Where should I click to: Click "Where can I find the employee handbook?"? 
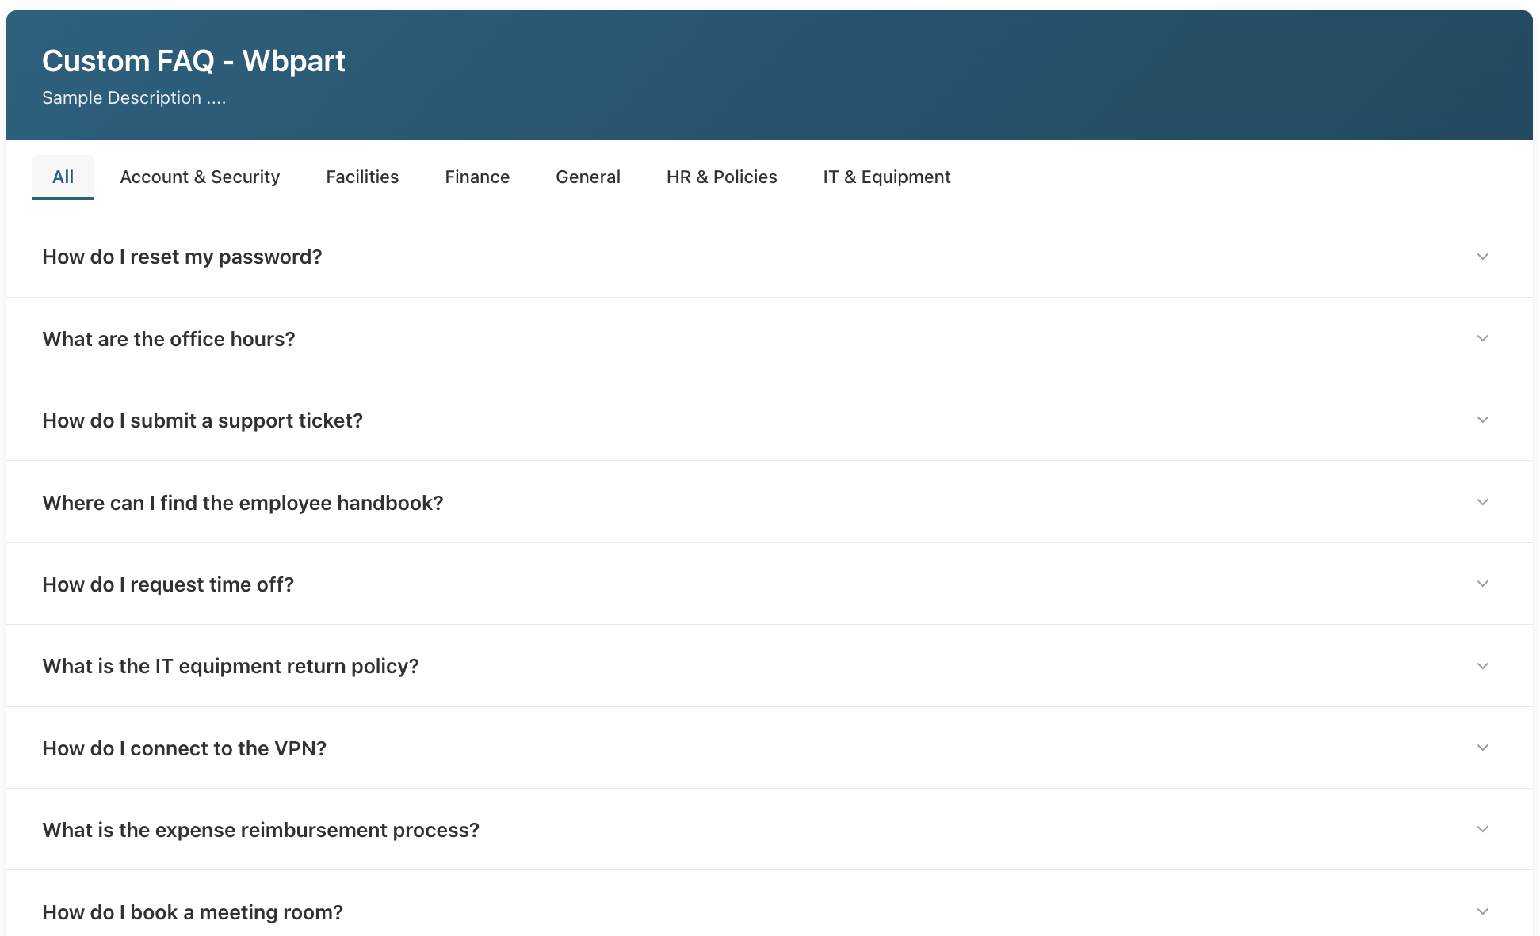[243, 503]
